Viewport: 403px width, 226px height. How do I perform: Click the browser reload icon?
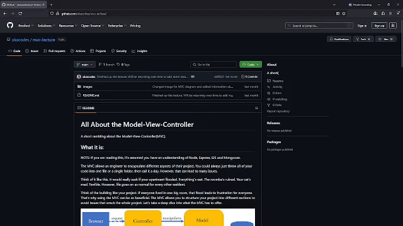pyautogui.click(x=20, y=14)
